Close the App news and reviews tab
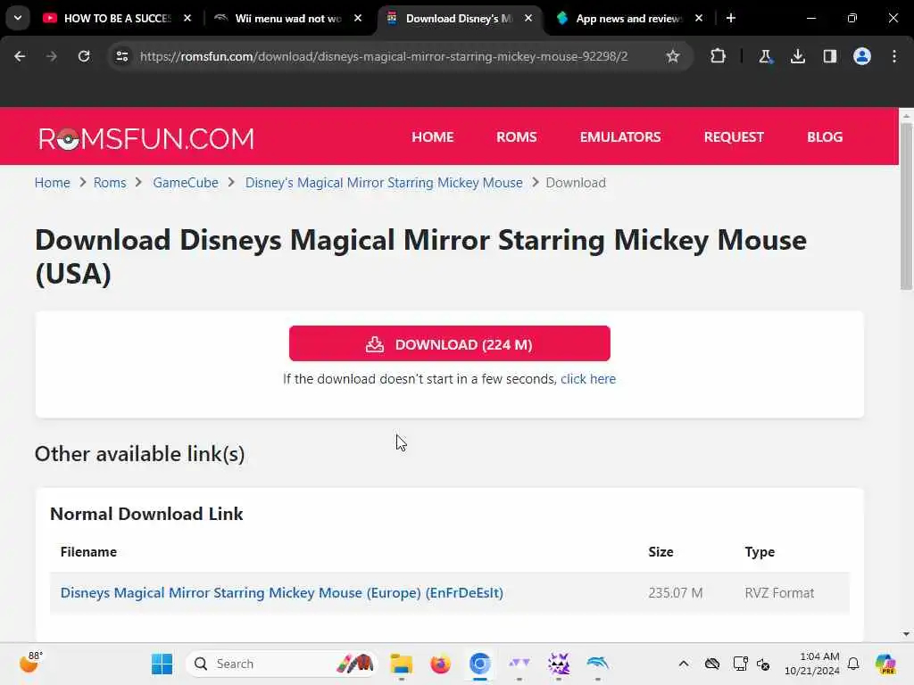Image resolution: width=914 pixels, height=685 pixels. (699, 18)
